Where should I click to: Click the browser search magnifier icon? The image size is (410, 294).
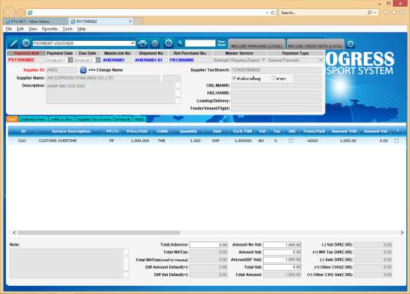pos(369,13)
